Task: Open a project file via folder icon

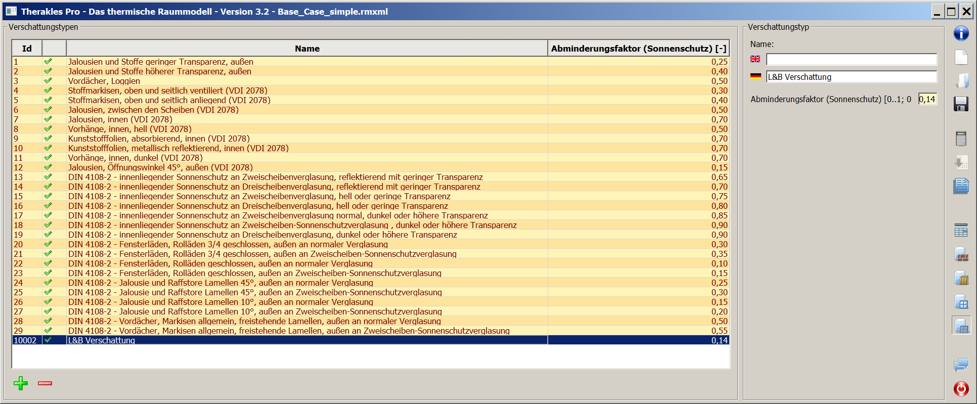Action: (961, 81)
